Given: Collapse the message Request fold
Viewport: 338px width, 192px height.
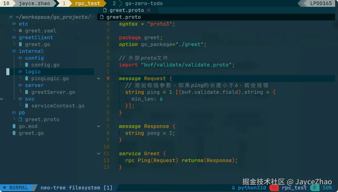Looking at the screenshot, I should tap(99, 79).
